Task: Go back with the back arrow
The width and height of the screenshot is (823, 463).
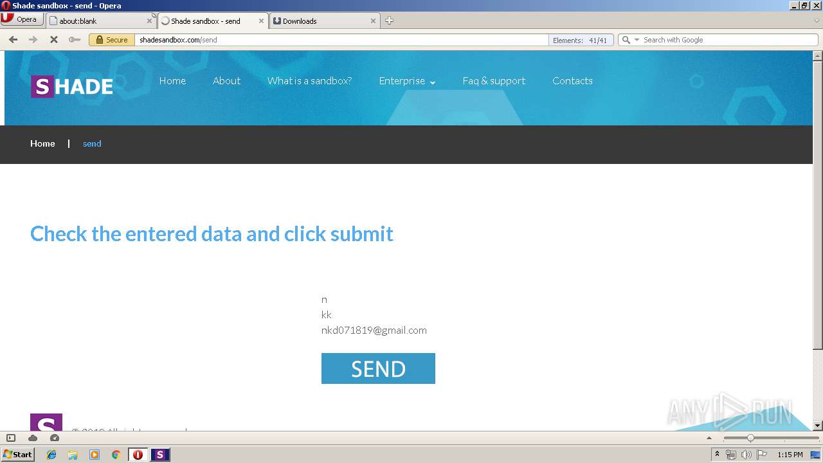Action: (13, 40)
